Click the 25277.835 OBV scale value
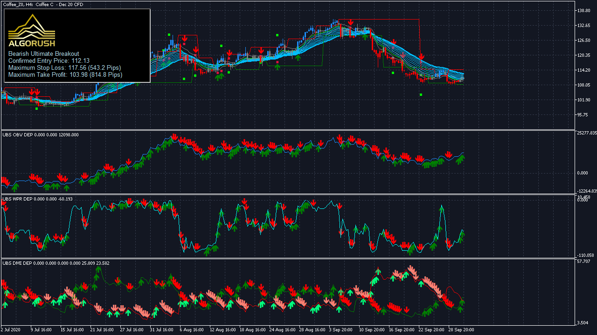Viewport: 597px width, 335px height. click(587, 133)
